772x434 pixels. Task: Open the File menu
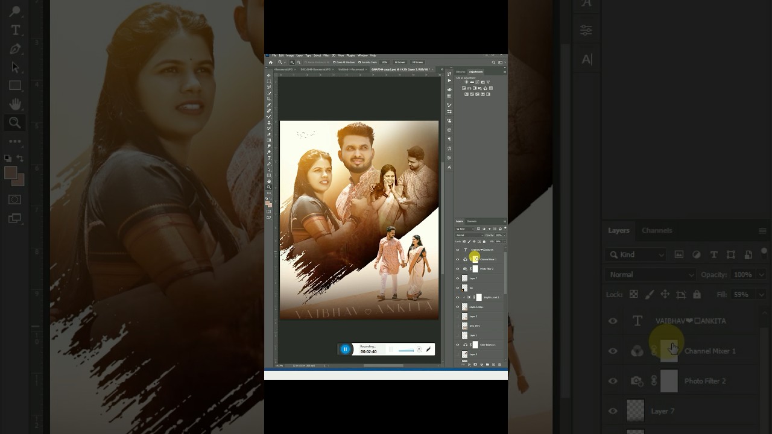(274, 55)
